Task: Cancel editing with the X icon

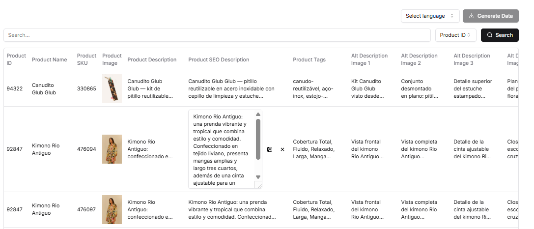Action: point(282,149)
